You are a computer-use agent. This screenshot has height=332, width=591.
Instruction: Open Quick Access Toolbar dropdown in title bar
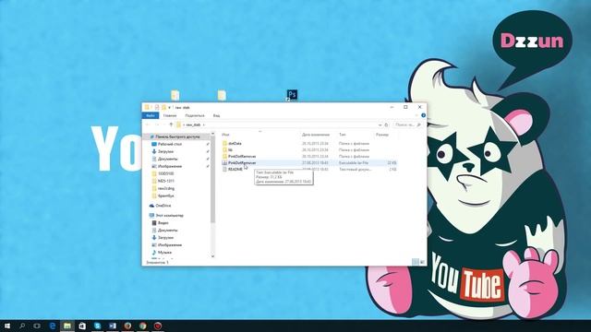[x=169, y=107]
